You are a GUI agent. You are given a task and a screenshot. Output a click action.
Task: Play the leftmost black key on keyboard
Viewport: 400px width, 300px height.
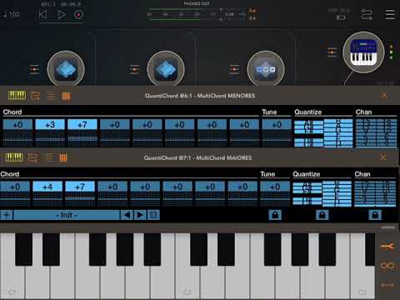click(23, 249)
